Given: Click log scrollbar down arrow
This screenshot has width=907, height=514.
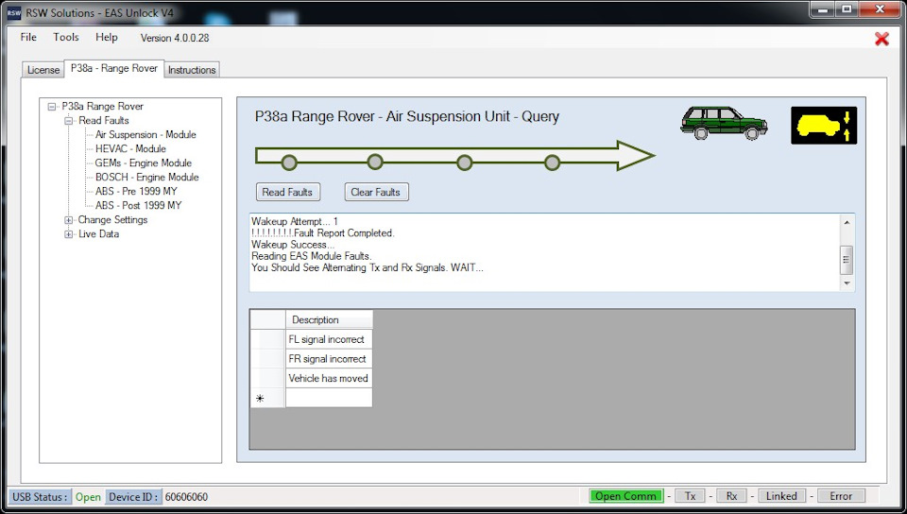Looking at the screenshot, I should point(847,283).
